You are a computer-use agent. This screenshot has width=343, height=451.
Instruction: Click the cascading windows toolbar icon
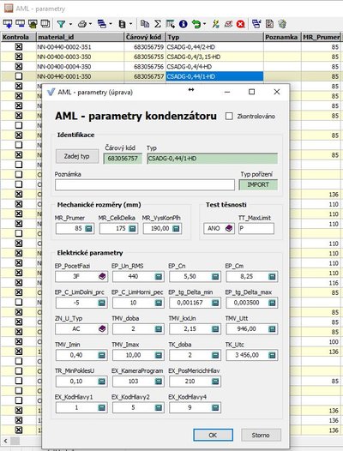[x=102, y=24]
